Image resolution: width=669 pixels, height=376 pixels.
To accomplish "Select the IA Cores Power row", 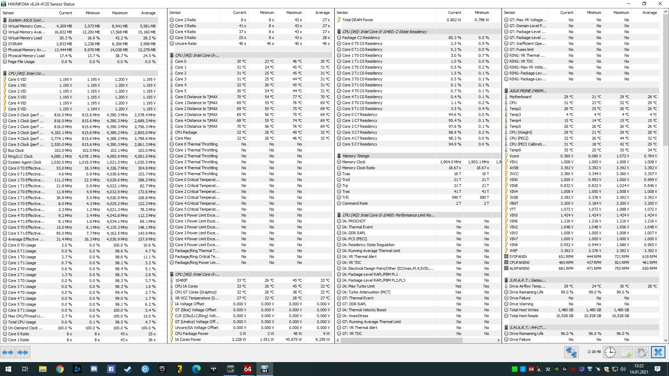I will pos(250,339).
